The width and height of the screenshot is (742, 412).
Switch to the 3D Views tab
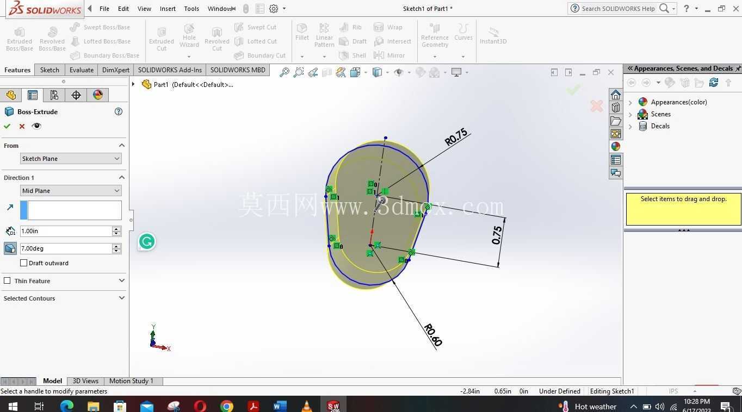click(x=85, y=381)
